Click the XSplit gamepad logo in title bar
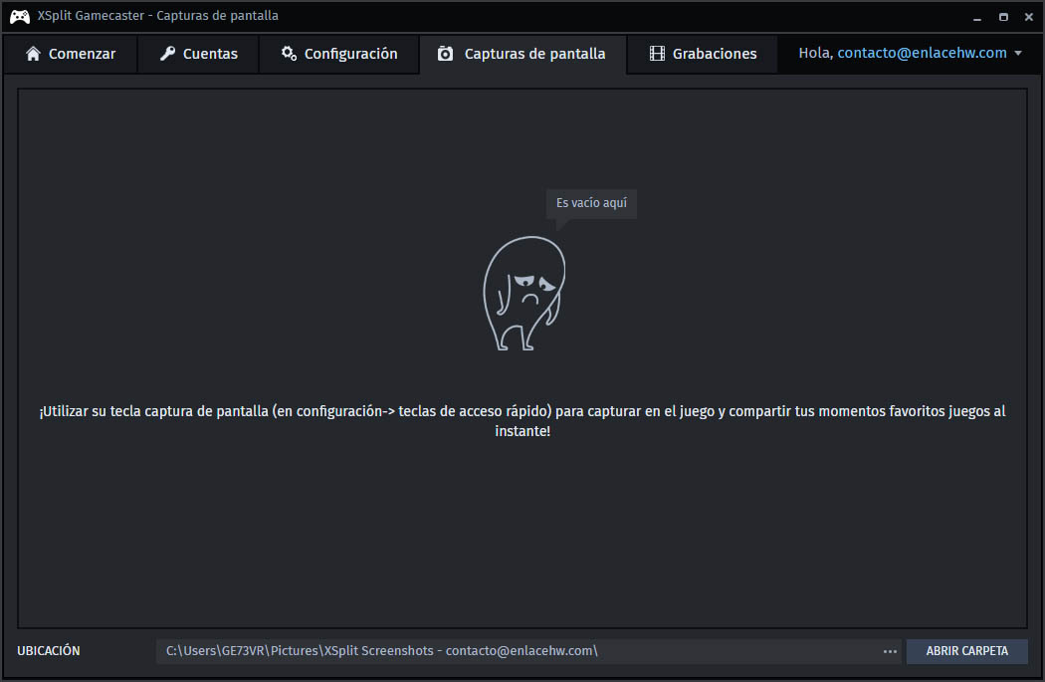The width and height of the screenshot is (1045, 682). pos(19,16)
